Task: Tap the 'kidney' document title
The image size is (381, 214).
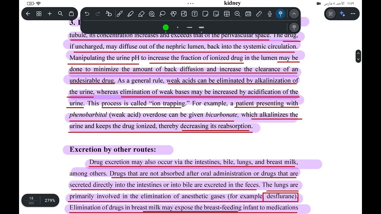Action: pos(232,3)
